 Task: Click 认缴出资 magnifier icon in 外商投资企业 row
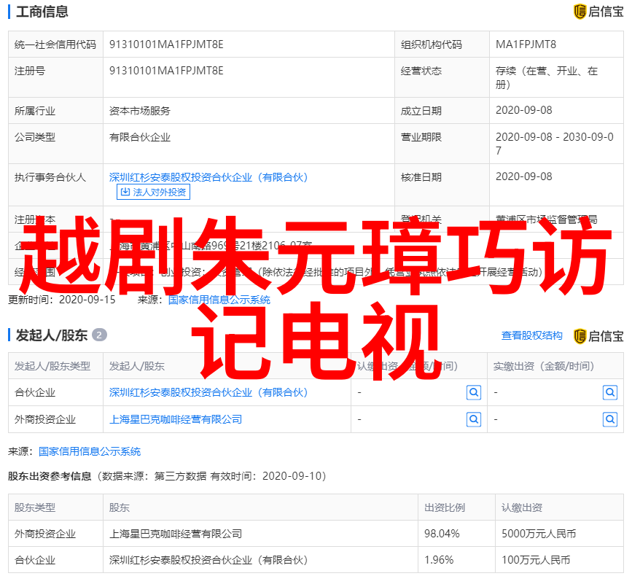click(x=474, y=420)
